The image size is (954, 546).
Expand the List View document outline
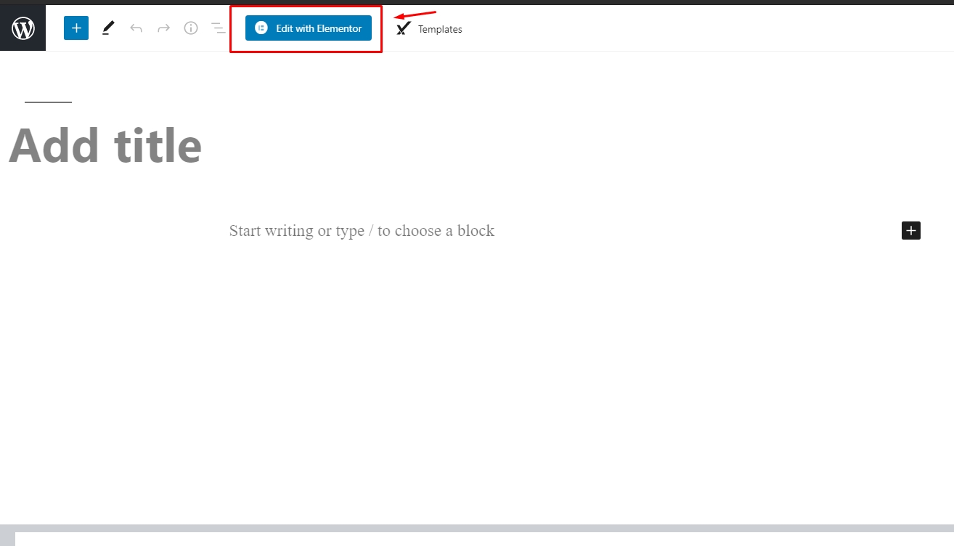pos(217,28)
